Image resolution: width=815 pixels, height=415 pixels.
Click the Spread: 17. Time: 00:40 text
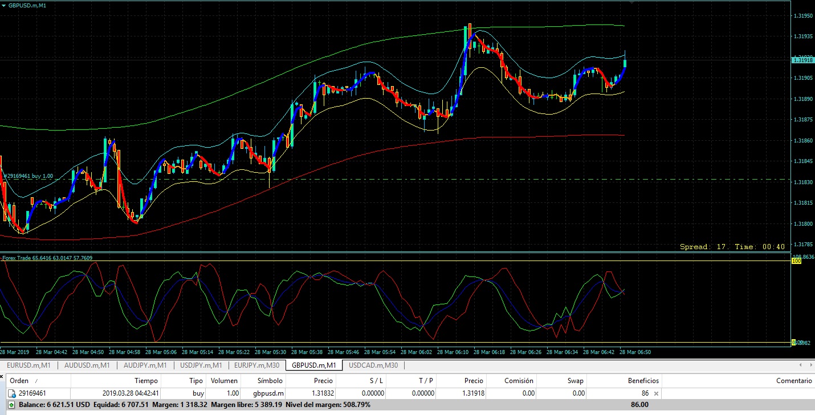732,247
